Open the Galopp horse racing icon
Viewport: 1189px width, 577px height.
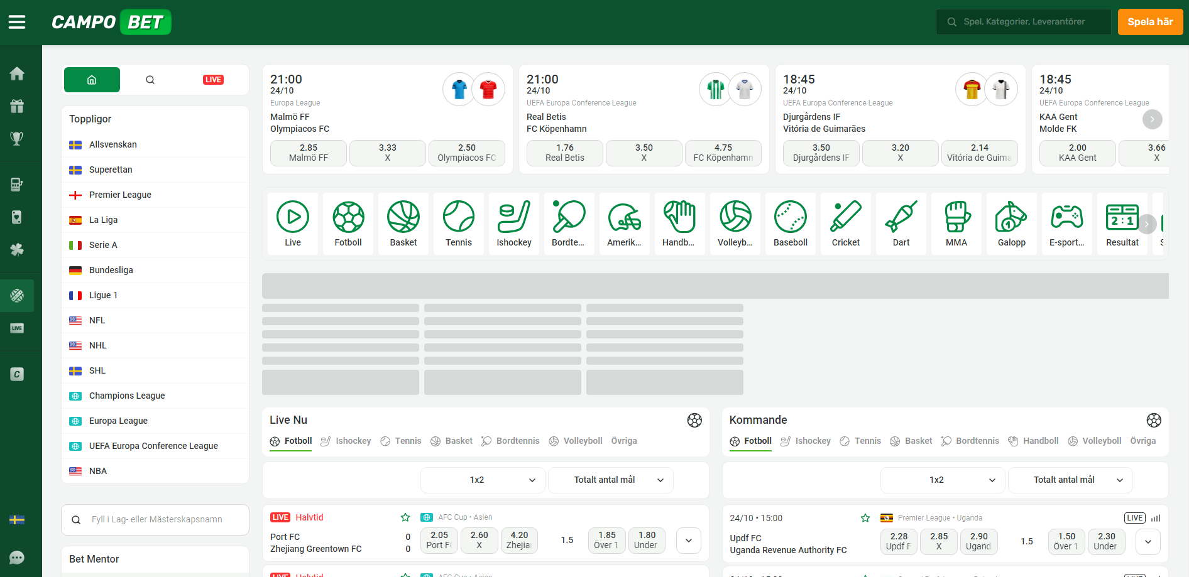1011,224
